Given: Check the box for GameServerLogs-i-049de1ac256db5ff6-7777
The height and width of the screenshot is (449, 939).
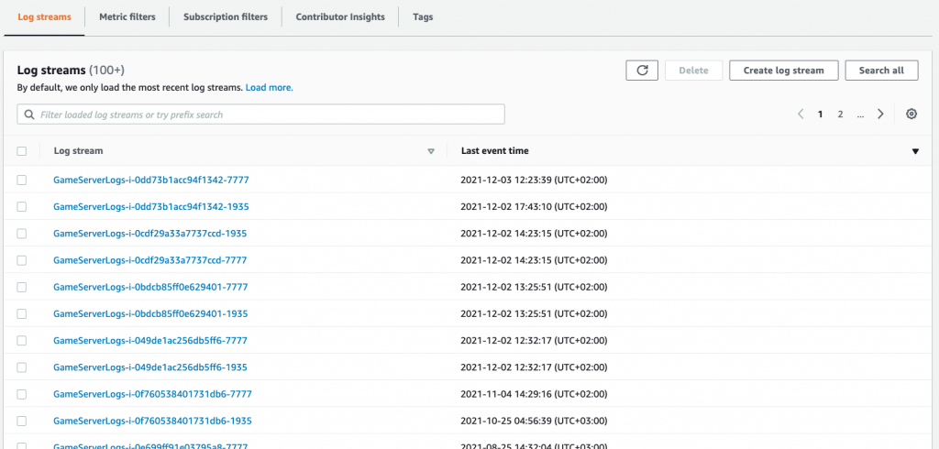Looking at the screenshot, I should click(22, 341).
